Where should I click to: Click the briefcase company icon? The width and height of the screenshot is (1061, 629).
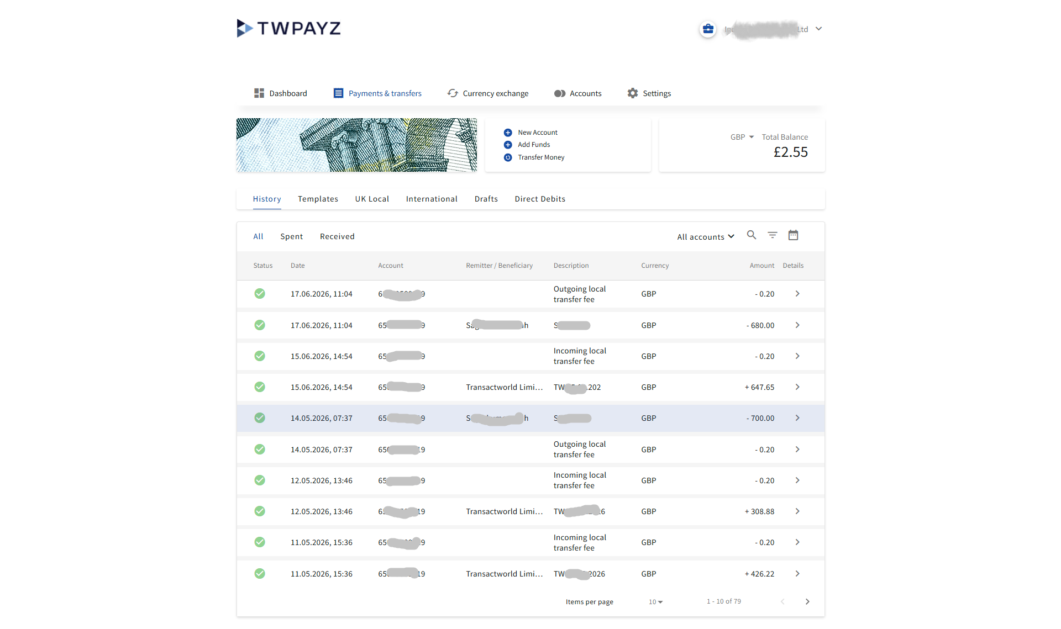coord(708,29)
